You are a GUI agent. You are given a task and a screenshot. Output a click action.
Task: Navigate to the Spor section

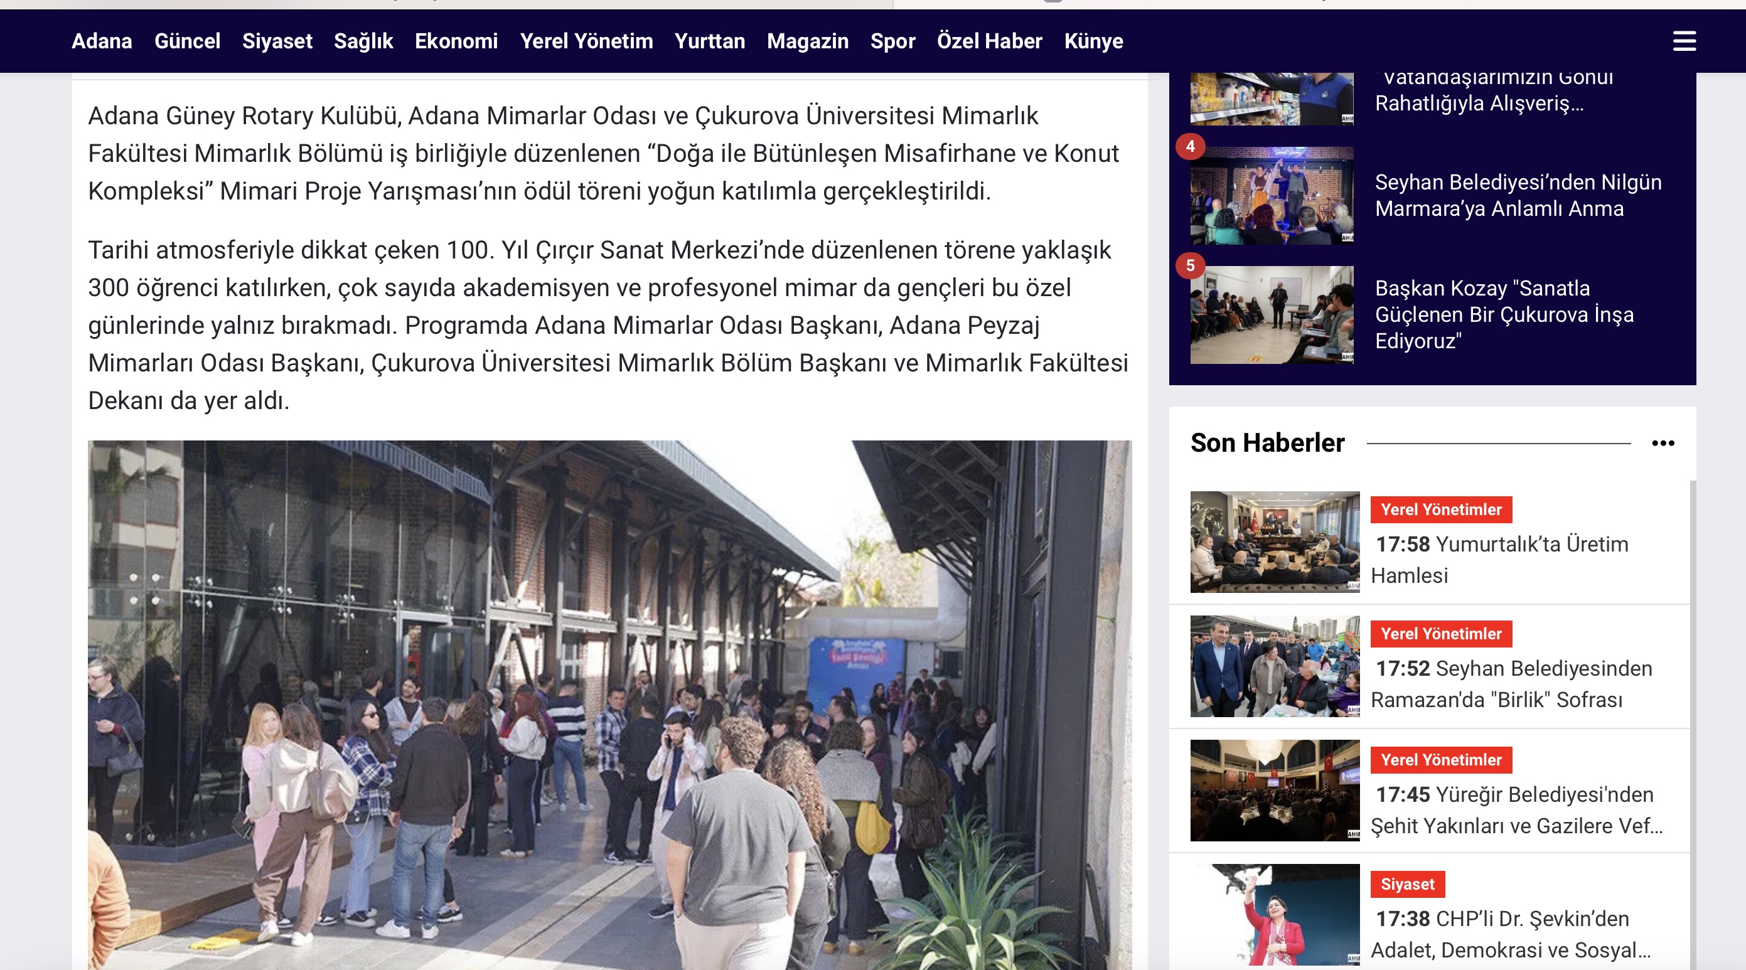[x=892, y=41]
